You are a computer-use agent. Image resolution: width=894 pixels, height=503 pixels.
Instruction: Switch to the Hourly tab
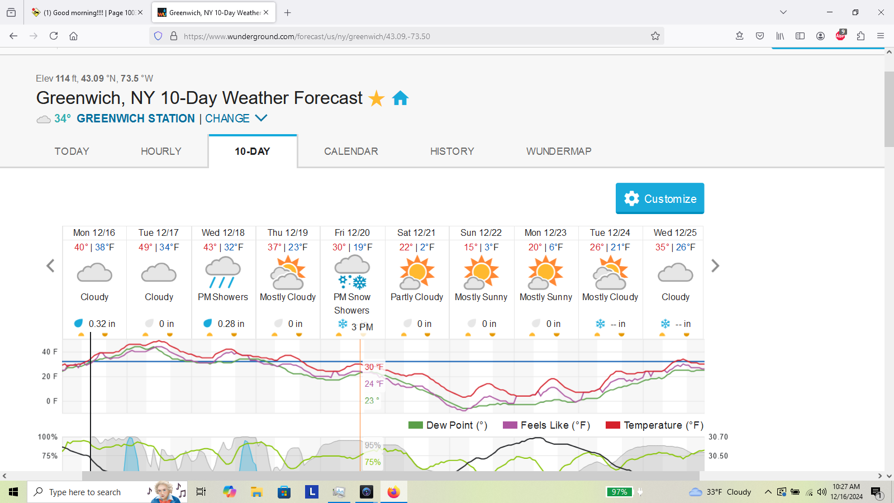click(161, 151)
